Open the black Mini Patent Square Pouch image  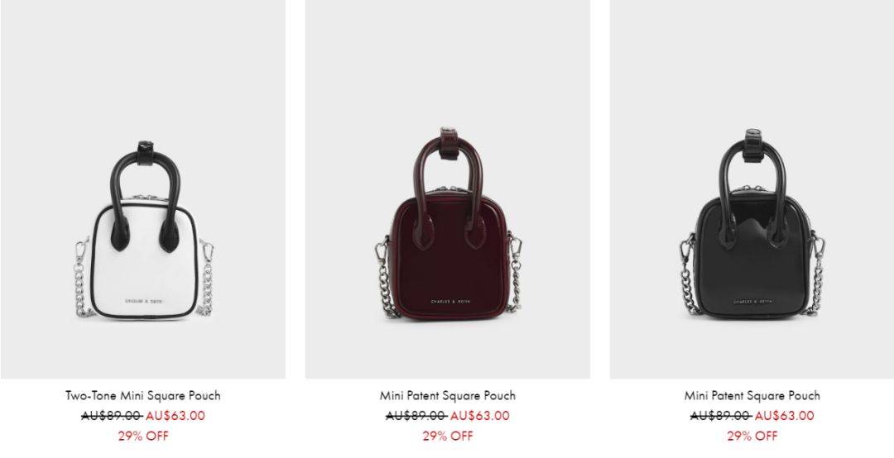(x=752, y=189)
